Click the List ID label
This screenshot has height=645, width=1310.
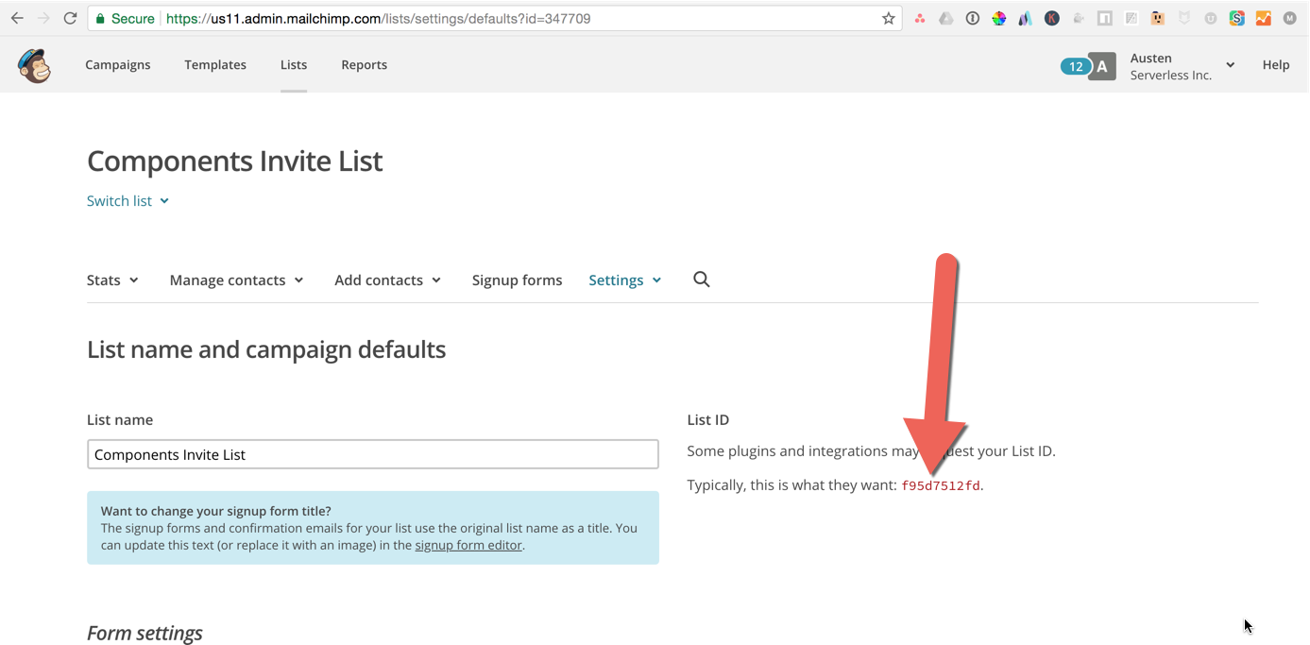pyautogui.click(x=708, y=419)
